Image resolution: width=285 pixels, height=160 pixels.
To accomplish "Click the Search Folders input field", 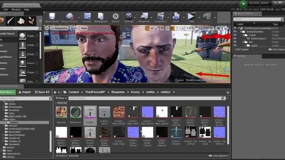I will tap(26, 98).
